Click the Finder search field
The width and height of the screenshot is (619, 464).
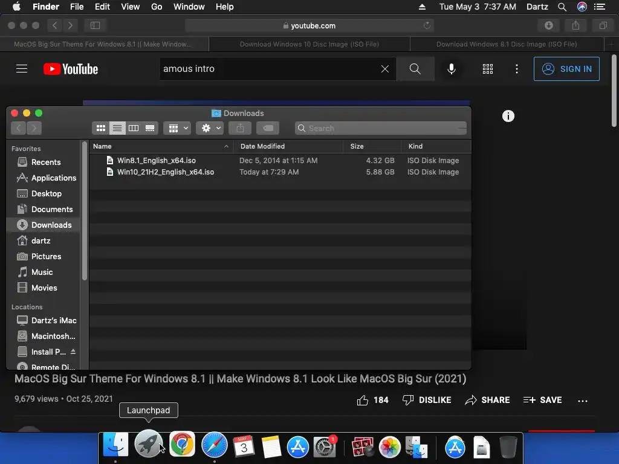tap(381, 128)
